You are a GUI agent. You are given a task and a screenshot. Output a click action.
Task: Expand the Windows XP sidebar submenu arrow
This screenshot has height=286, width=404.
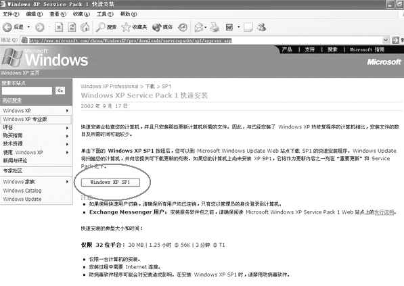pyautogui.click(x=67, y=111)
